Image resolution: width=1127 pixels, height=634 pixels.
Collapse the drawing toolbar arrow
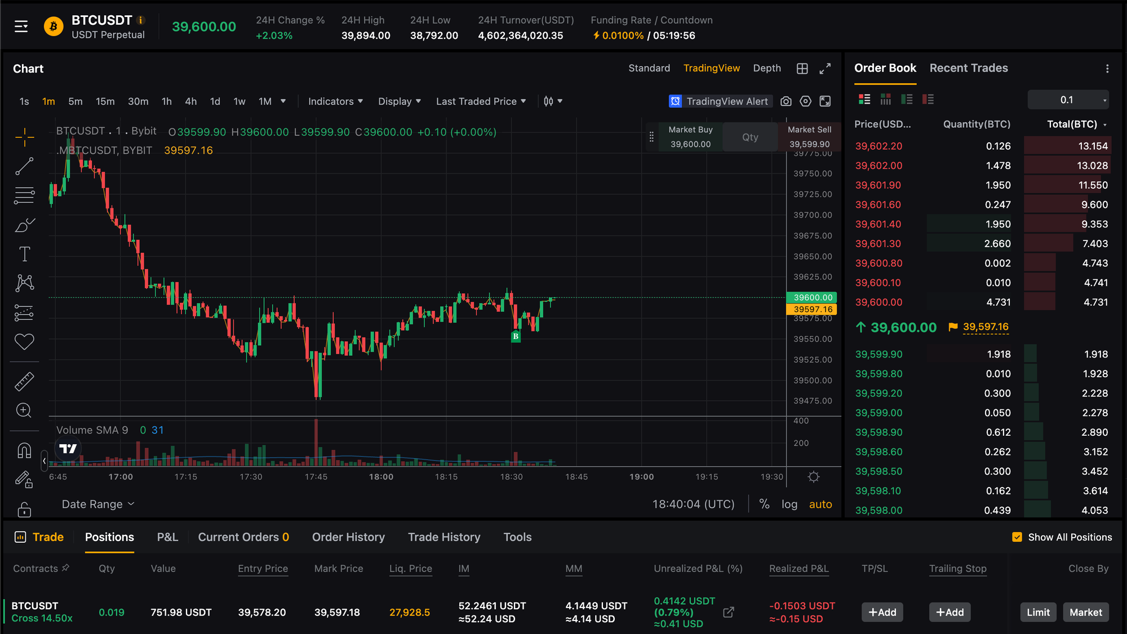tap(45, 461)
